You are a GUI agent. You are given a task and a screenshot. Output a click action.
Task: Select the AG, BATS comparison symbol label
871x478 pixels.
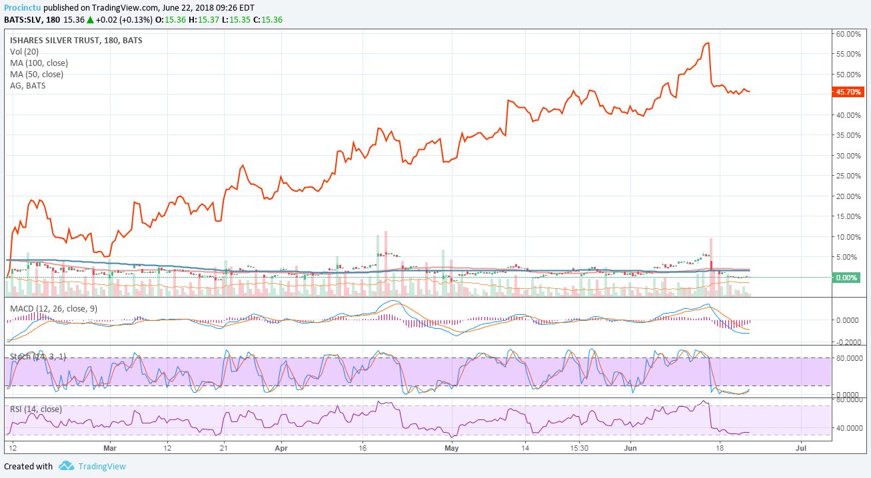(28, 85)
